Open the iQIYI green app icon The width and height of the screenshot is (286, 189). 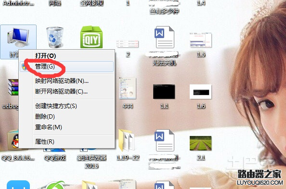[x=91, y=37]
